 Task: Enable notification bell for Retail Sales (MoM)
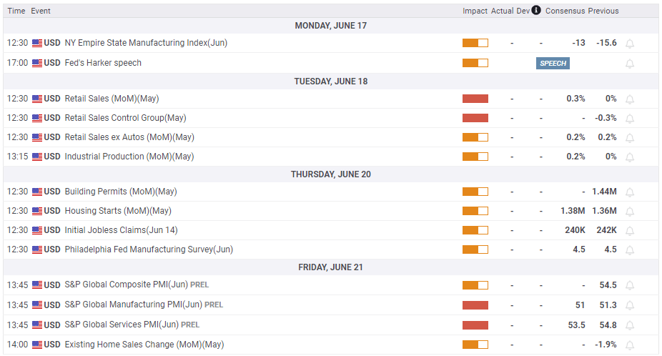[630, 99]
